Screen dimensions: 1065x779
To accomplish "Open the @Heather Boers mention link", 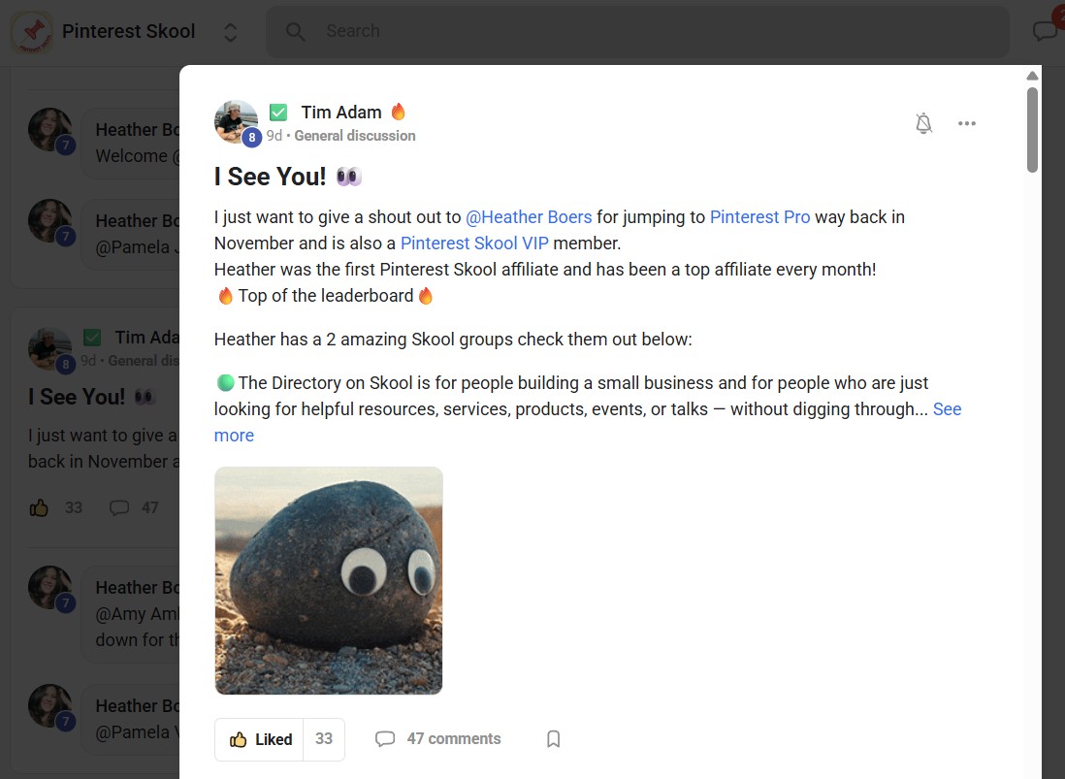I will click(x=529, y=217).
